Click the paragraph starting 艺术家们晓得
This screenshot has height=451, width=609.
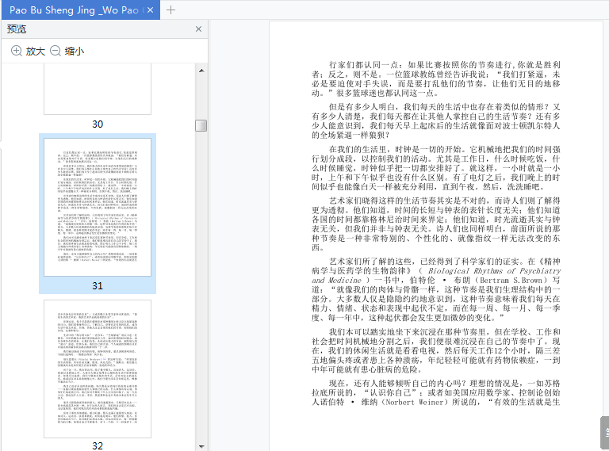(436, 224)
